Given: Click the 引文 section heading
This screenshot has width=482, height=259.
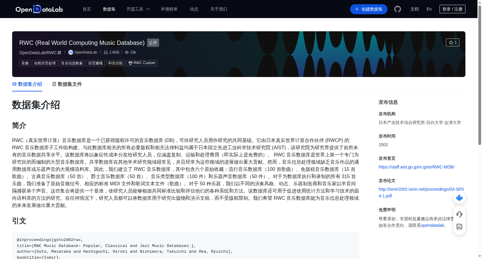Looking at the screenshot, I should click(x=19, y=221).
